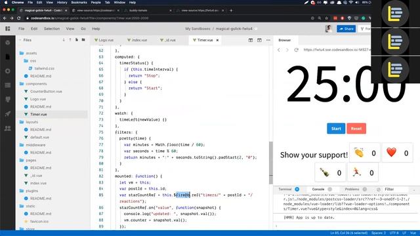Open the deployment rocket sidebar icon
Image resolution: width=420 pixels, height=236 pixels.
pyautogui.click(x=8, y=113)
